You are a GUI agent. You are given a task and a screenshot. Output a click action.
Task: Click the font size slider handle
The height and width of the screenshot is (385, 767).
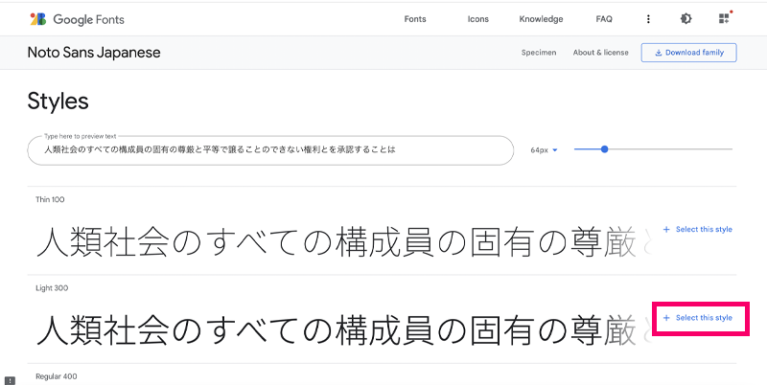tap(604, 149)
